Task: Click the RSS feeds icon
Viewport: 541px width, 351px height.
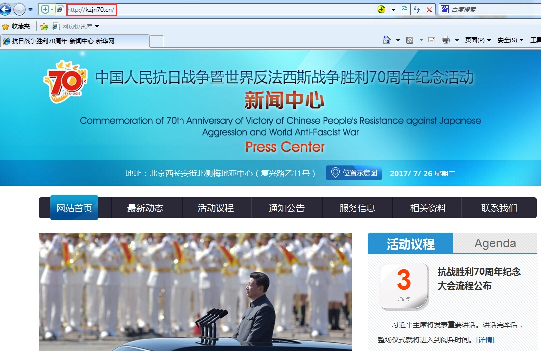Action: tap(410, 40)
